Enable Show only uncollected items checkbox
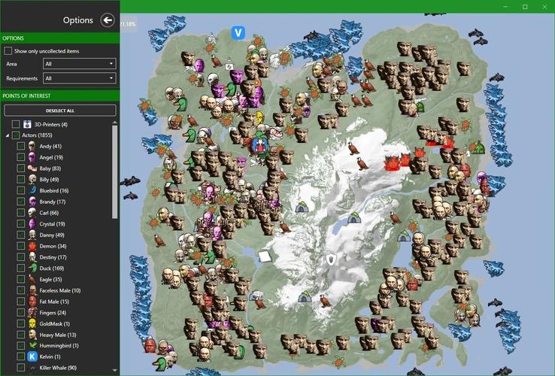 [8, 51]
